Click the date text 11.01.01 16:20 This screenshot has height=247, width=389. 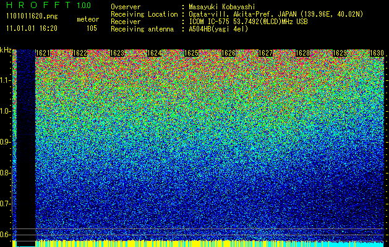pos(32,28)
